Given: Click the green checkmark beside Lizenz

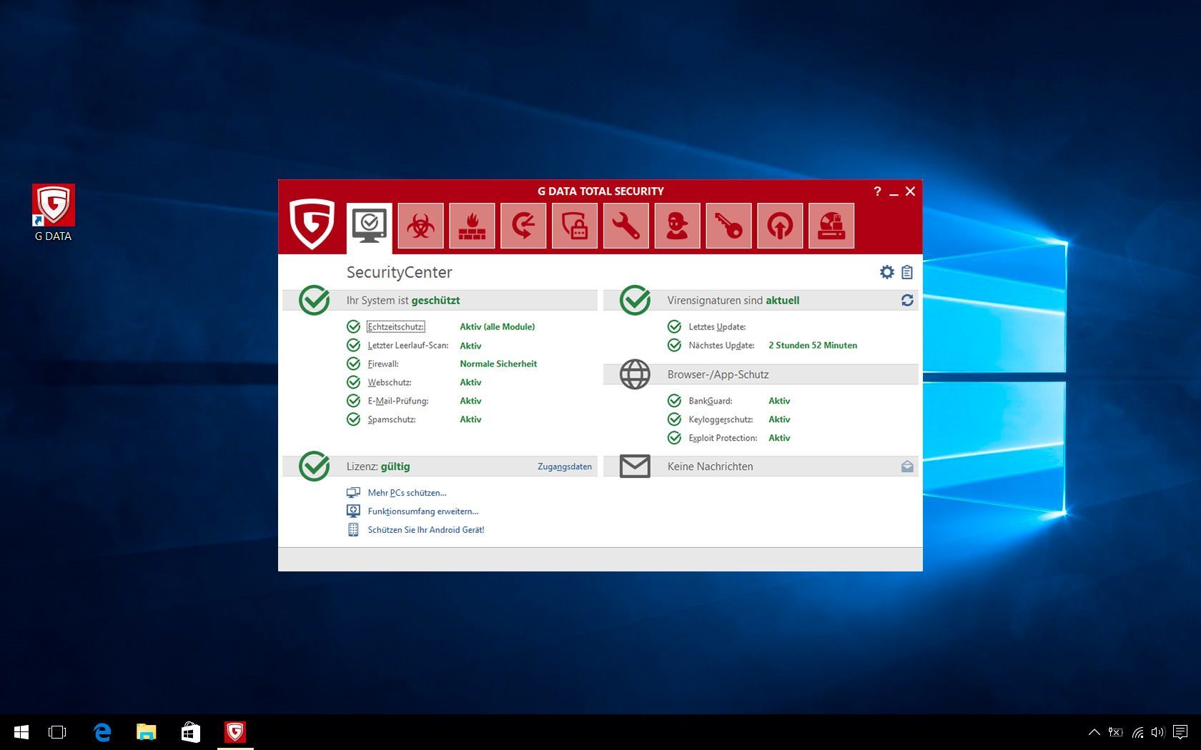Looking at the screenshot, I should pos(314,466).
